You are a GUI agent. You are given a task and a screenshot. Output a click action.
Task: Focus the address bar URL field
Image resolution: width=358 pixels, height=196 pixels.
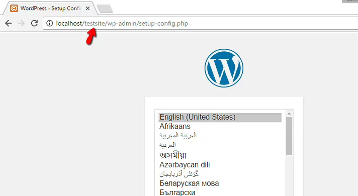(x=201, y=23)
